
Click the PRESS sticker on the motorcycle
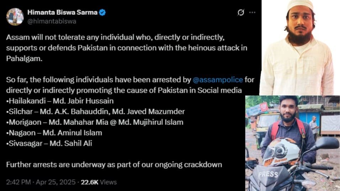click(268, 174)
